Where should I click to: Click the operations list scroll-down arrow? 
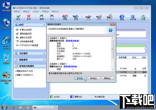[x=112, y=69]
